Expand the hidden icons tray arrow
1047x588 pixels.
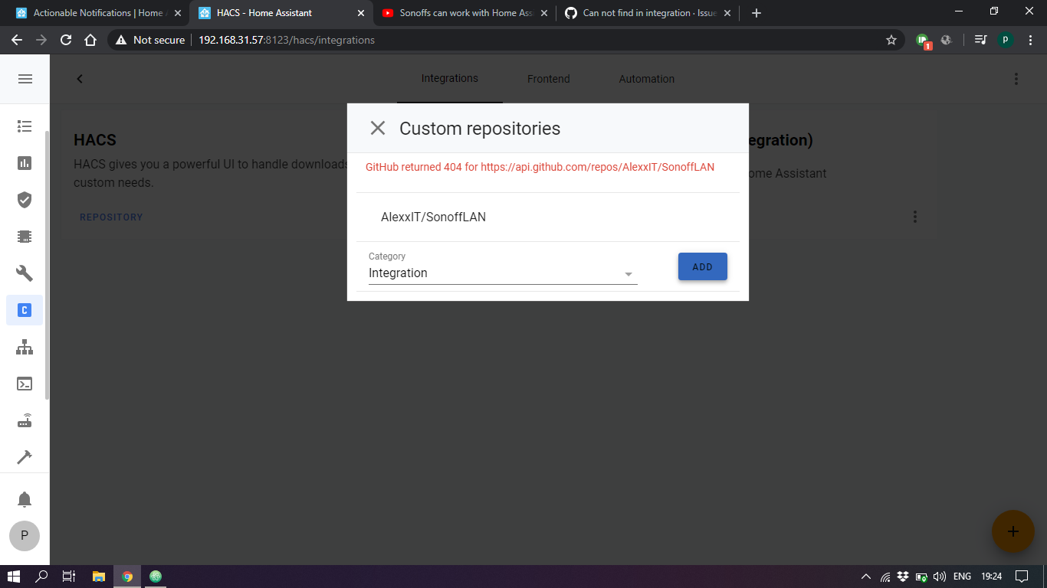865,576
